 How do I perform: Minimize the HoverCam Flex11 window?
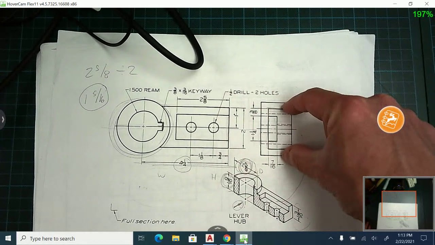tap(395, 4)
